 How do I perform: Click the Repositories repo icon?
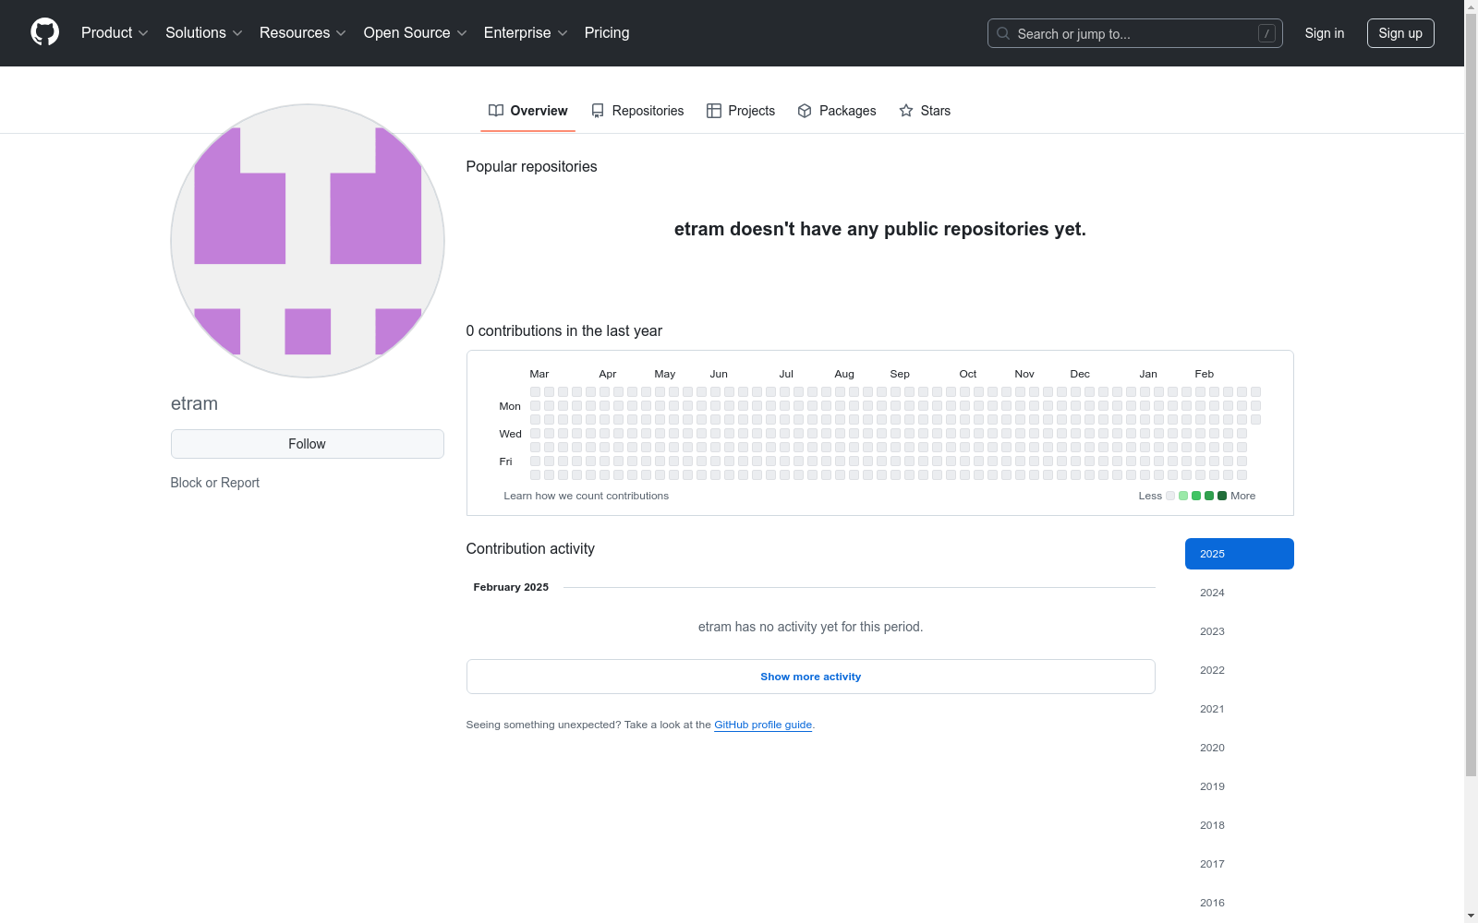tap(598, 111)
